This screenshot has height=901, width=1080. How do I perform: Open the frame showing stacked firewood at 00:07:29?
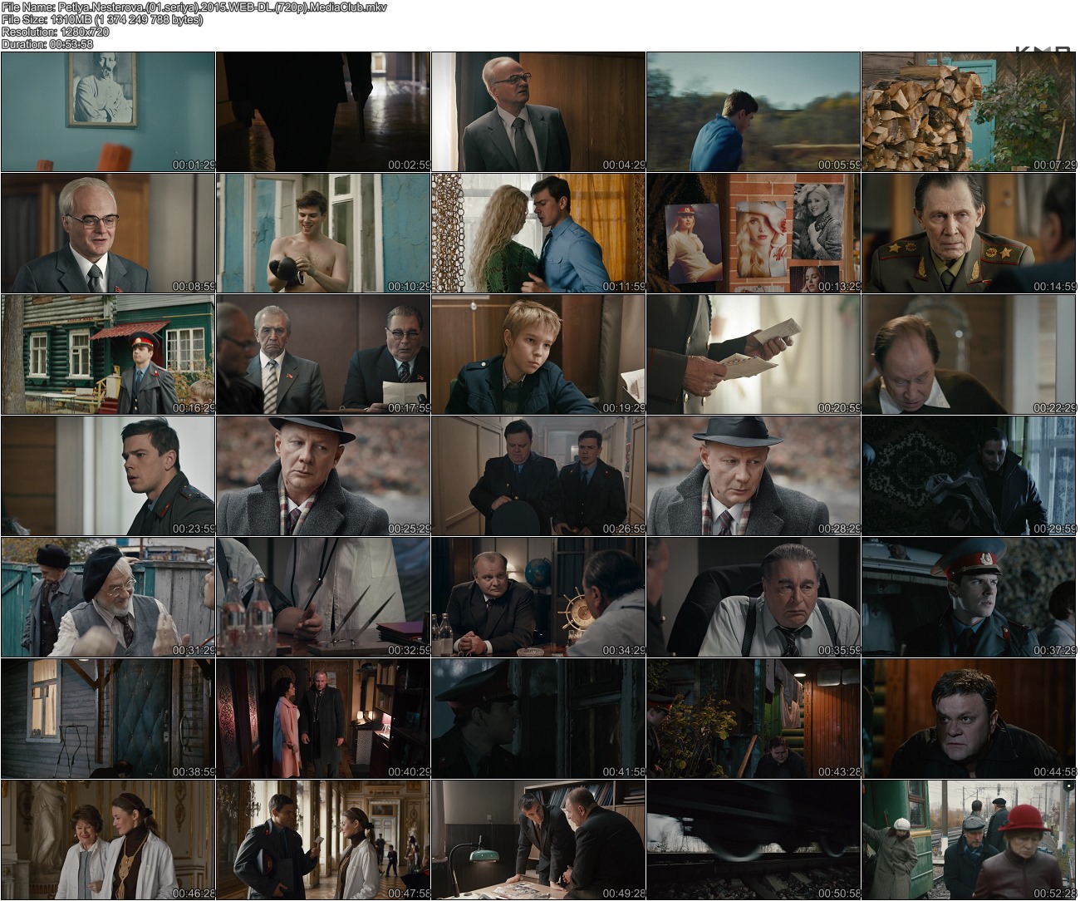(969, 112)
